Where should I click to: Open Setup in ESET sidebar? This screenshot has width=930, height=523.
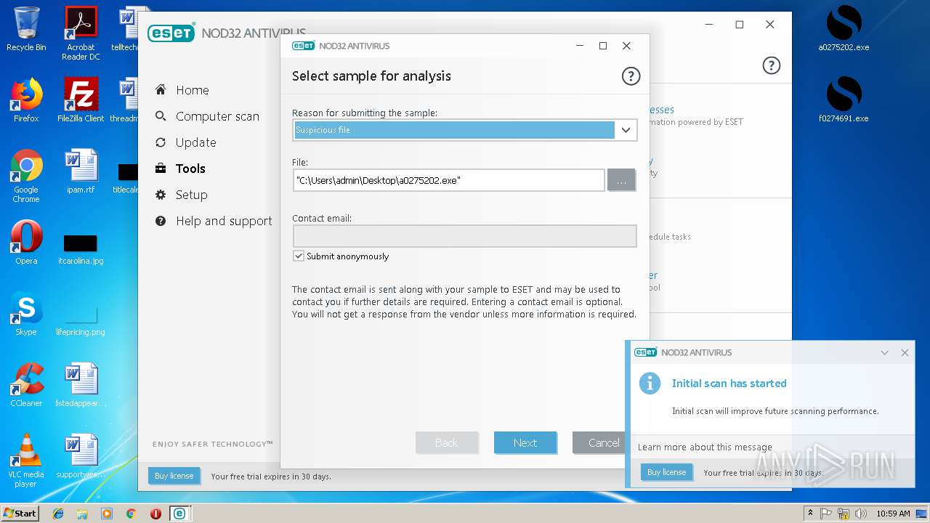coord(191,195)
